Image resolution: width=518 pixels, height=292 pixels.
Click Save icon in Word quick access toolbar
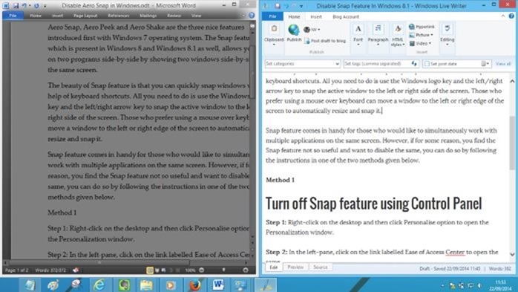tap(16, 6)
